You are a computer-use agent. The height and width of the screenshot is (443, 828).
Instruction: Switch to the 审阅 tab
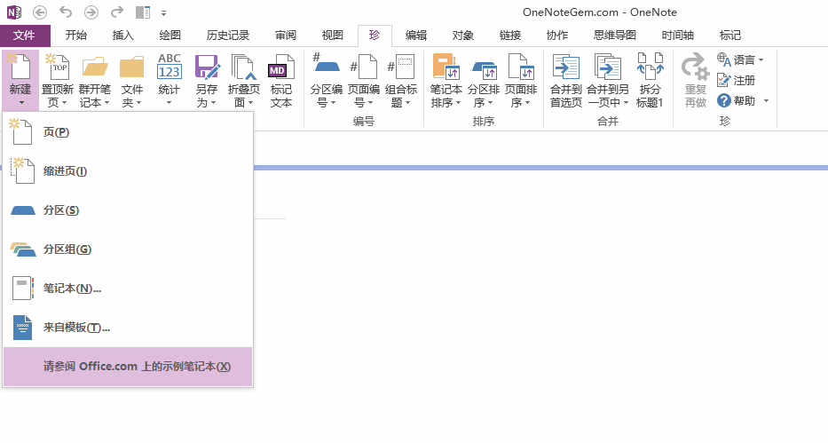[x=286, y=36]
